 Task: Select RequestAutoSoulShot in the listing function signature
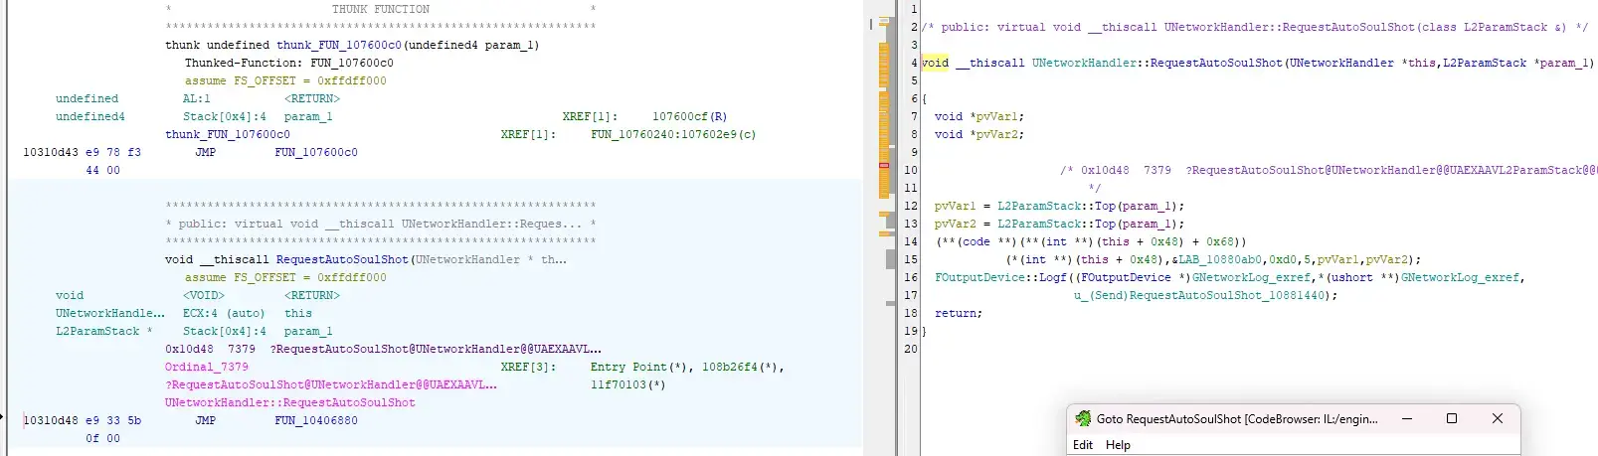[342, 259]
